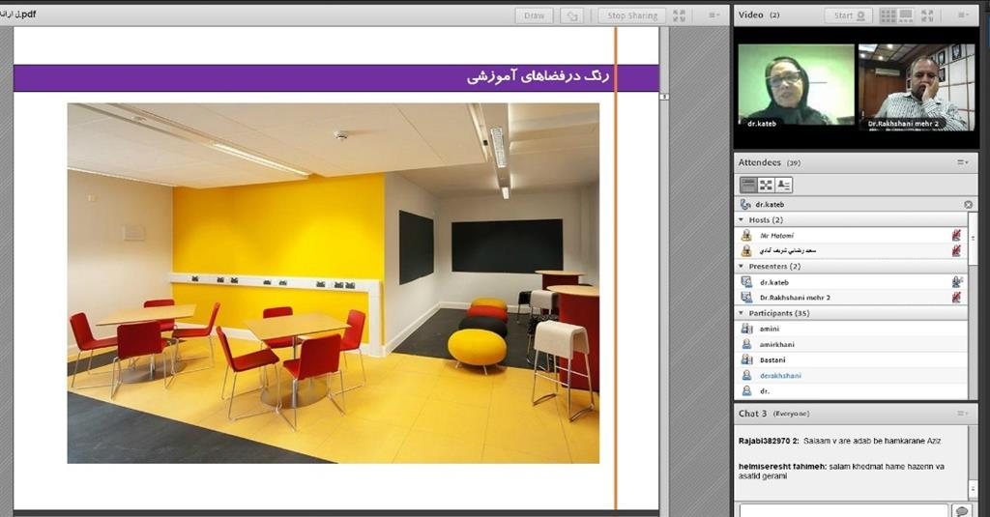The image size is (990, 517).
Task: Select attendee Dr.Rakhshani mehr 2
Action: tap(851, 298)
